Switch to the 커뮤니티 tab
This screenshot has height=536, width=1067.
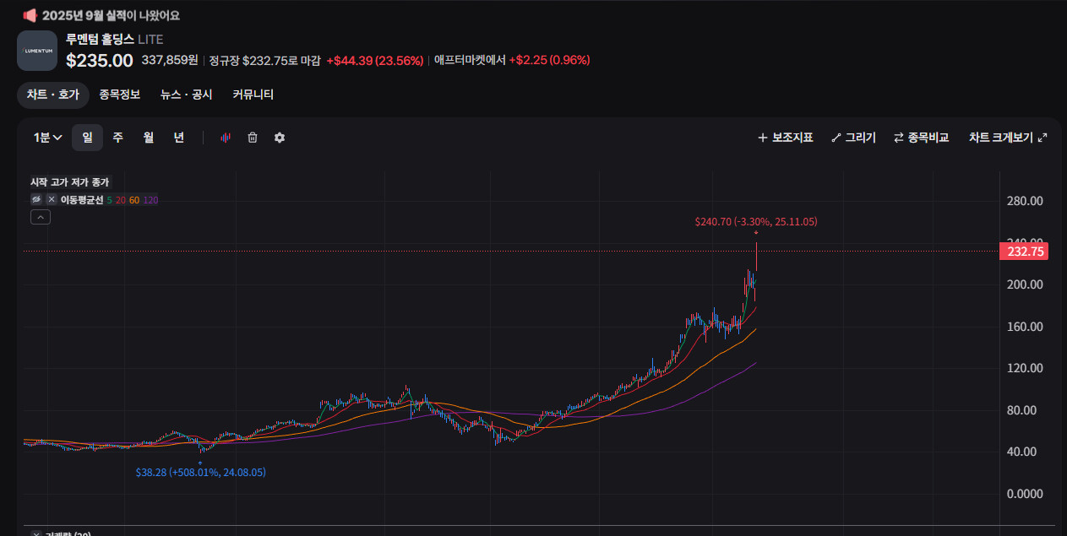pyautogui.click(x=253, y=95)
